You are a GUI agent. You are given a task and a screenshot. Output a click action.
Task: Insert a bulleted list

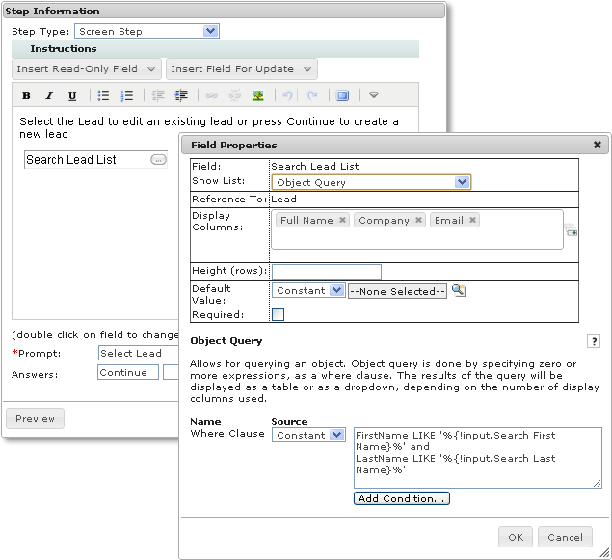tap(103, 95)
